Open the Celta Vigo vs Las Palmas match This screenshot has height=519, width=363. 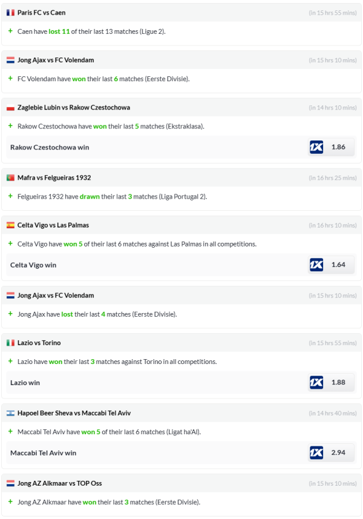(53, 225)
